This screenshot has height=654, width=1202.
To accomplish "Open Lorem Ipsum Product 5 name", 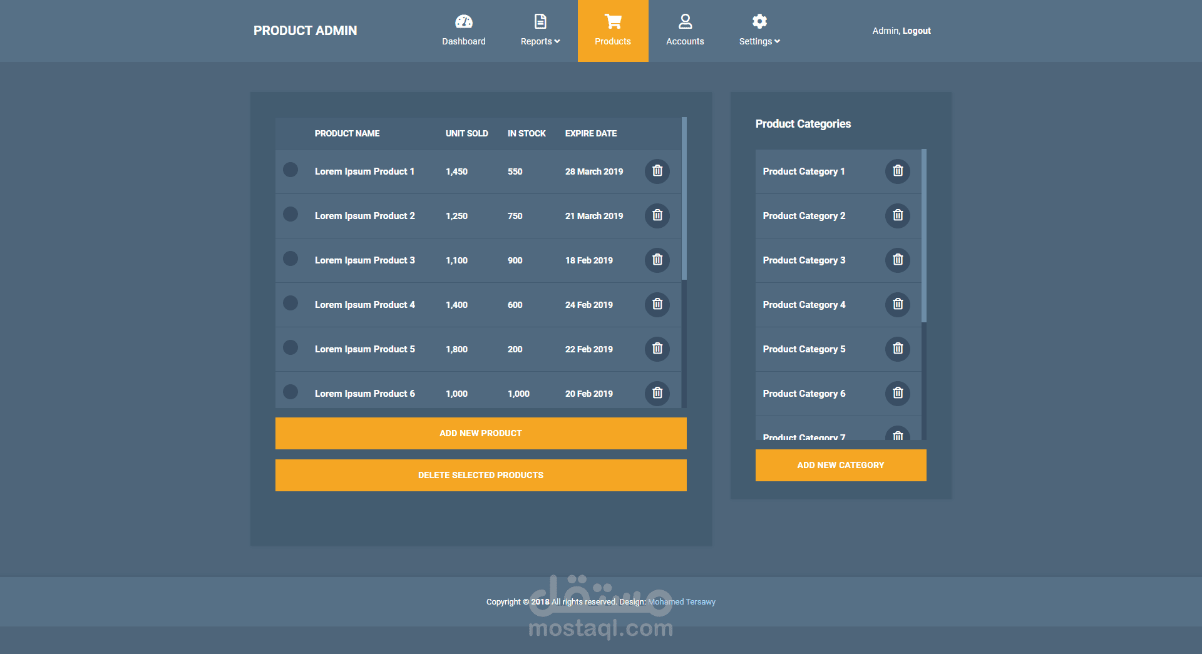I will click(364, 349).
